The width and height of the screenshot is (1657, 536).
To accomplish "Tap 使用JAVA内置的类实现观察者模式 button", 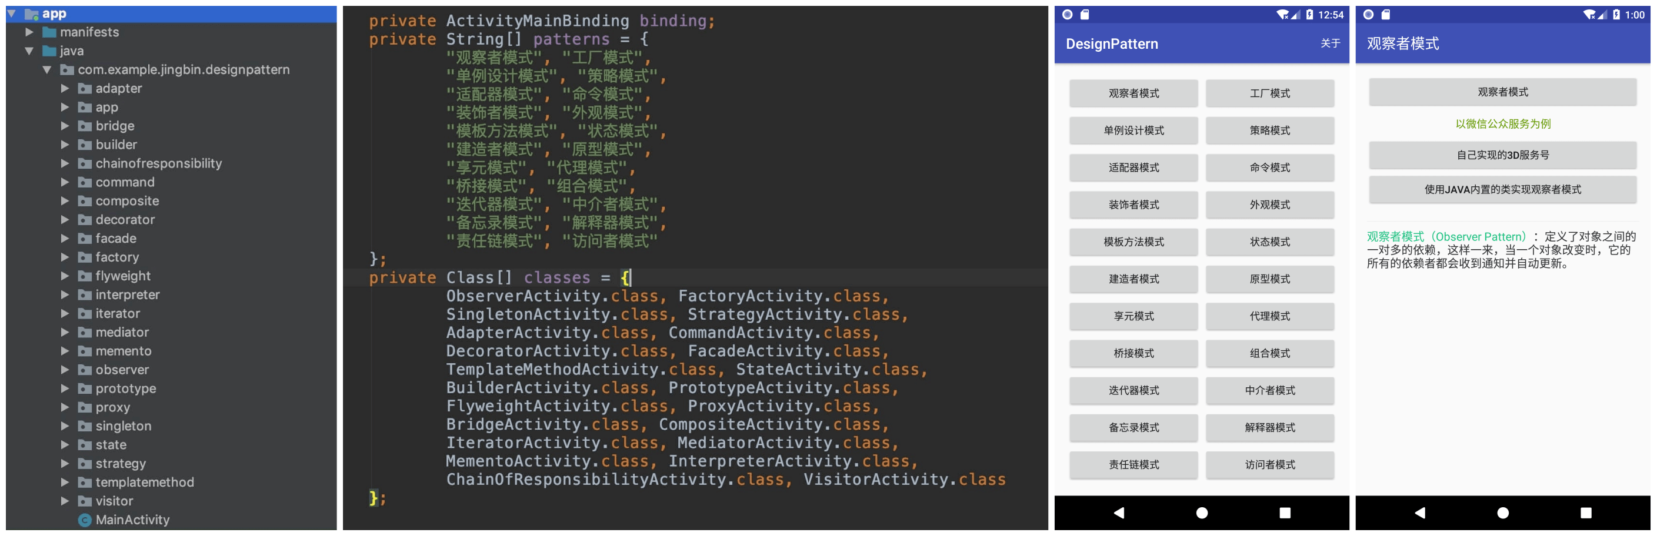I will coord(1502,190).
